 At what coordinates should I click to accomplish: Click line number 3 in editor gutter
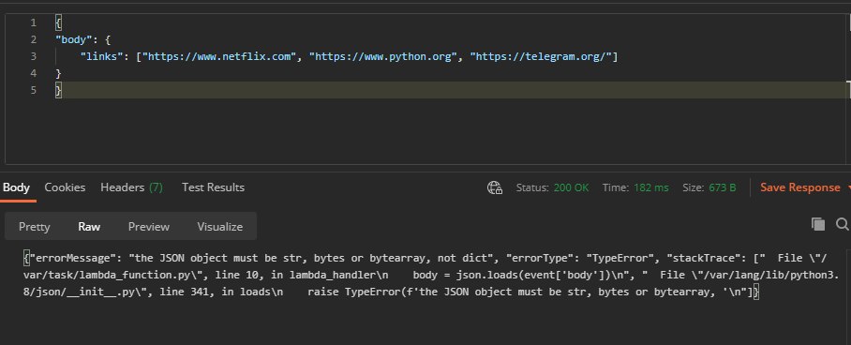coord(34,56)
